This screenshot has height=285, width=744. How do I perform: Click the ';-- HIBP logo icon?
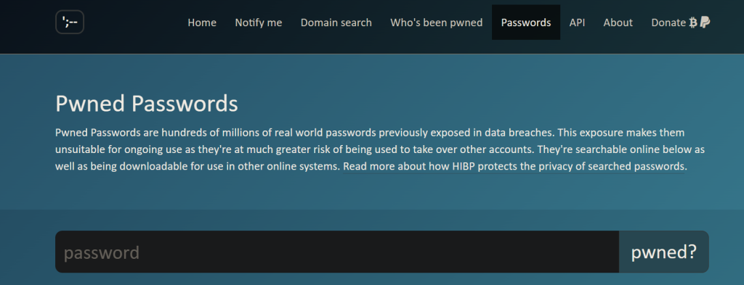70,22
